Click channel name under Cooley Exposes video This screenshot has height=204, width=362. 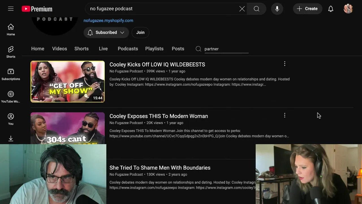(x=126, y=123)
